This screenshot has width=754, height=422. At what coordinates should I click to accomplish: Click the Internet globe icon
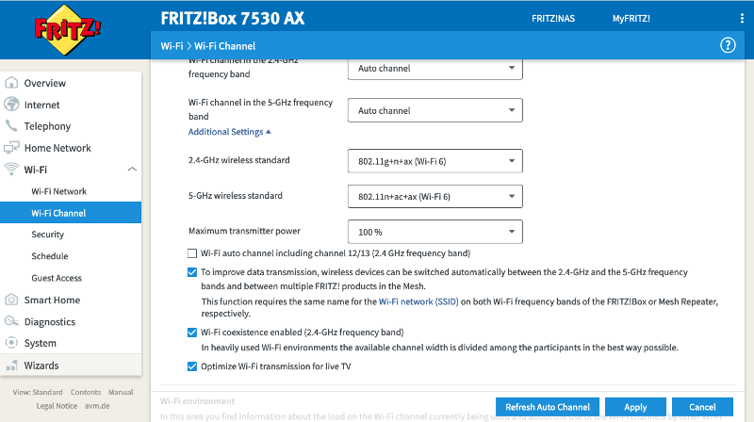[x=11, y=105]
